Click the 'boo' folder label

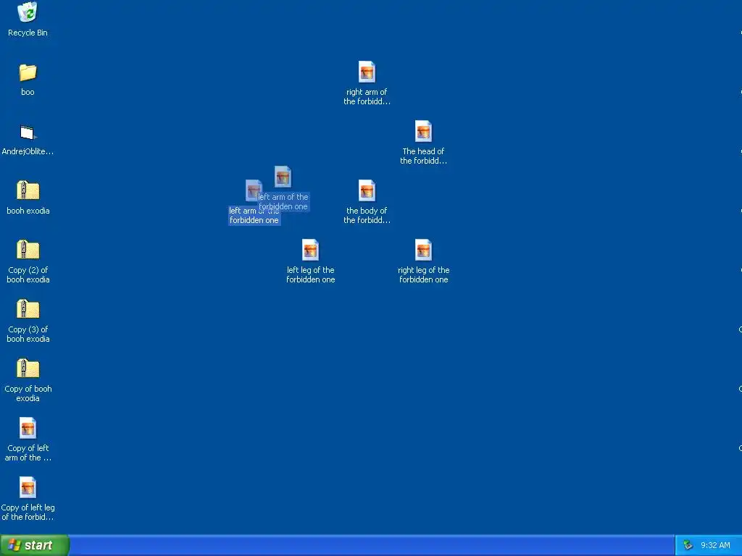28,92
